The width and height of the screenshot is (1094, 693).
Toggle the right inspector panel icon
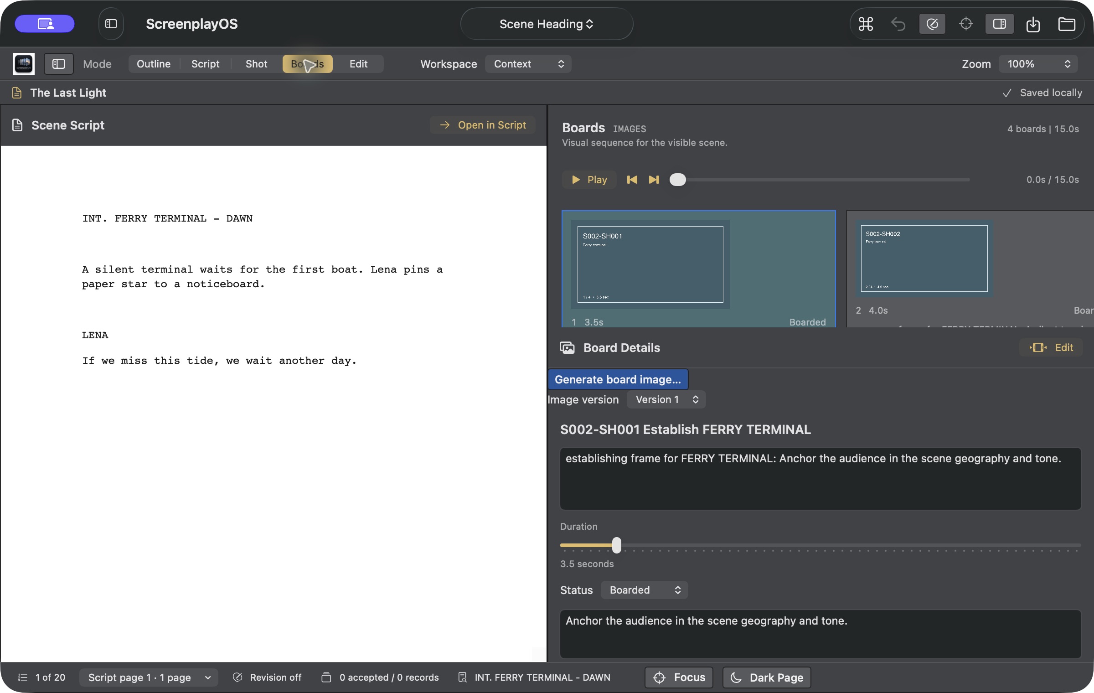pyautogui.click(x=1000, y=24)
